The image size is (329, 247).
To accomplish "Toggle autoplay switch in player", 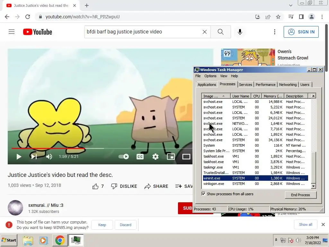I will [x=124, y=157].
